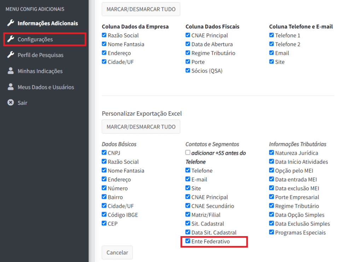Screen dimensions: 362x262
Task: Select Sair to log out
Action: (x=23, y=103)
